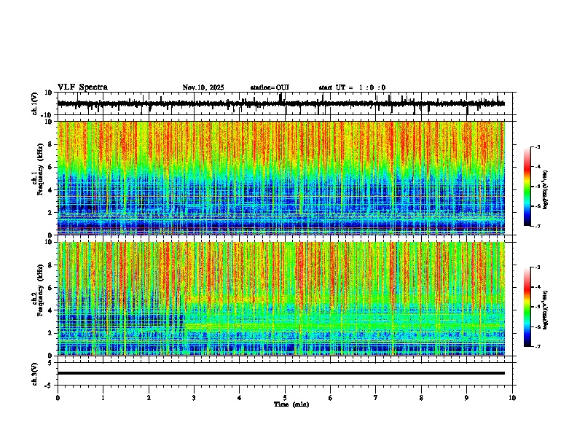Select the date text Nov.10, 2025
This screenshot has height=446, width=577.
coord(203,87)
